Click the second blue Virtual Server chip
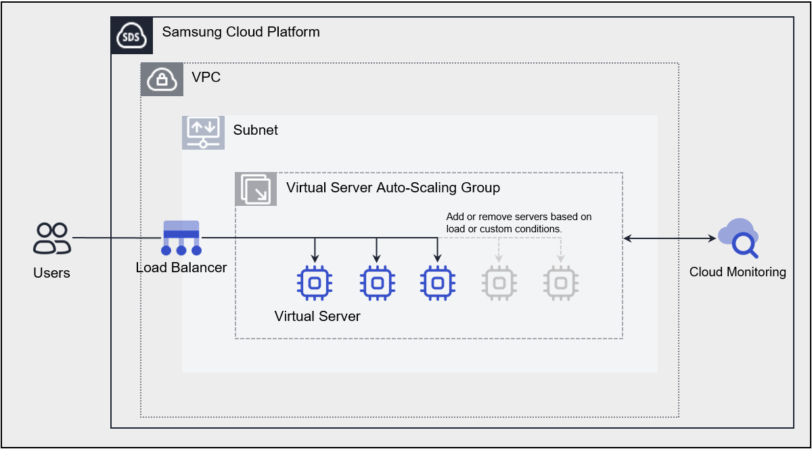812x449 pixels. 377,283
